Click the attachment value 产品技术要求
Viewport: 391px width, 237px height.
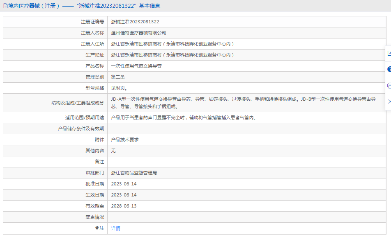click(x=125, y=140)
